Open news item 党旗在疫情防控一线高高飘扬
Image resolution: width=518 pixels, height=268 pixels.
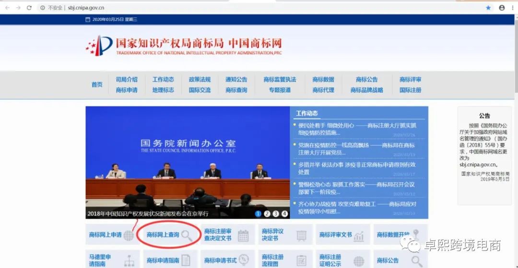[356, 149]
